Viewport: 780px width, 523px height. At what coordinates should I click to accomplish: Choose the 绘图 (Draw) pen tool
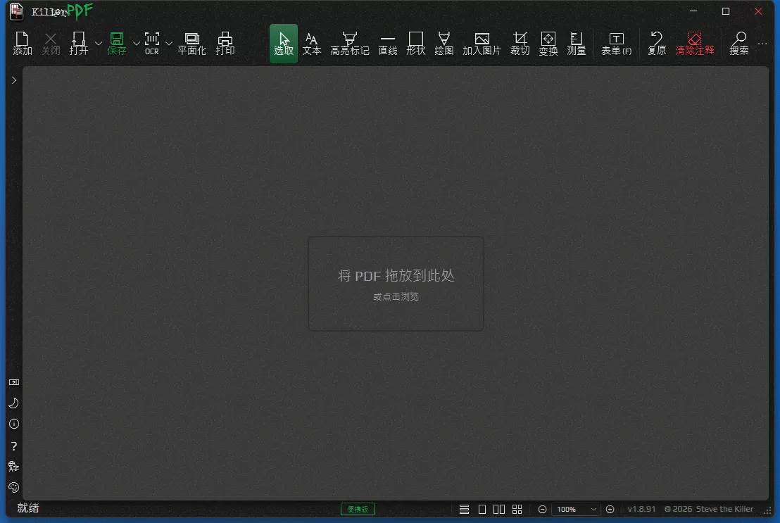444,44
